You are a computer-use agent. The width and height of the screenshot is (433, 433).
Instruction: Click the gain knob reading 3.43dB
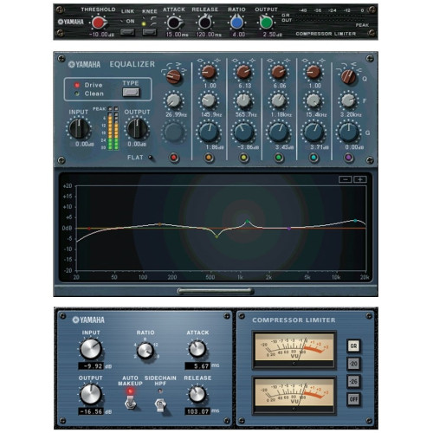pyautogui.click(x=279, y=132)
